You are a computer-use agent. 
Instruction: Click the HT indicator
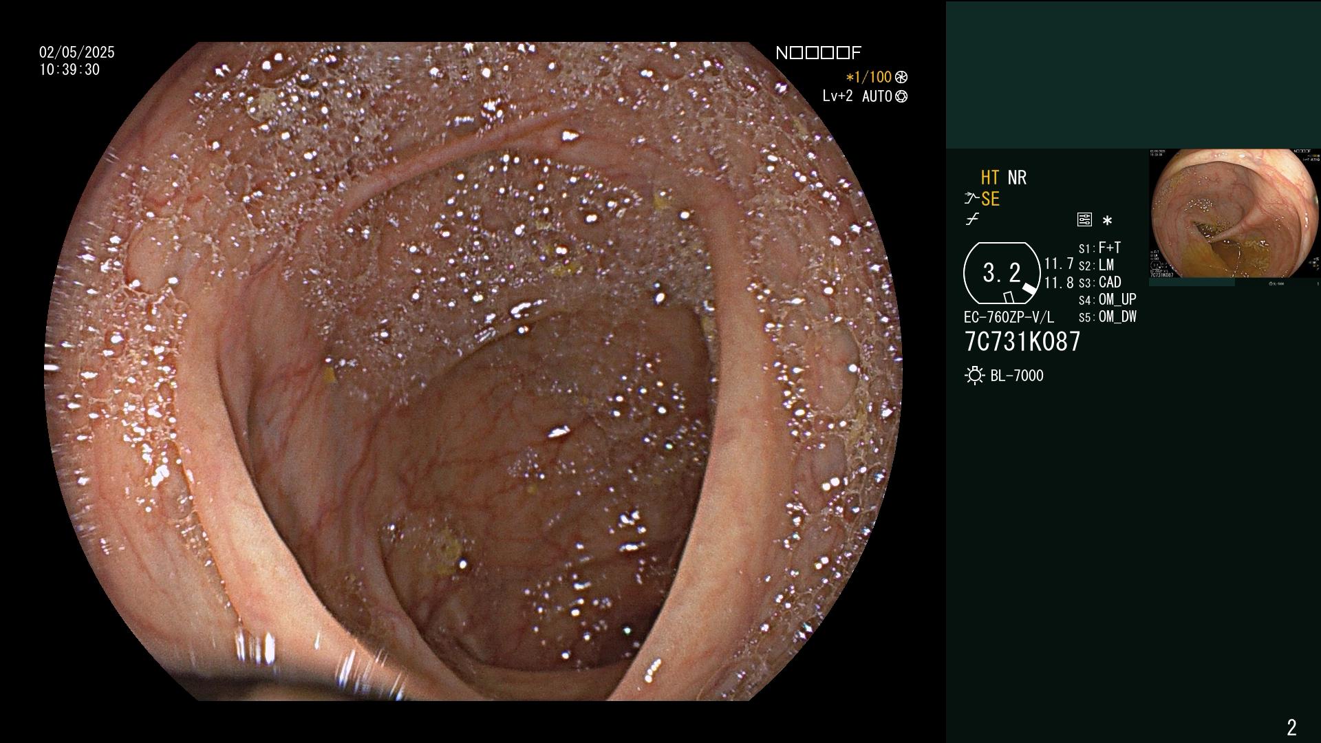coord(990,177)
